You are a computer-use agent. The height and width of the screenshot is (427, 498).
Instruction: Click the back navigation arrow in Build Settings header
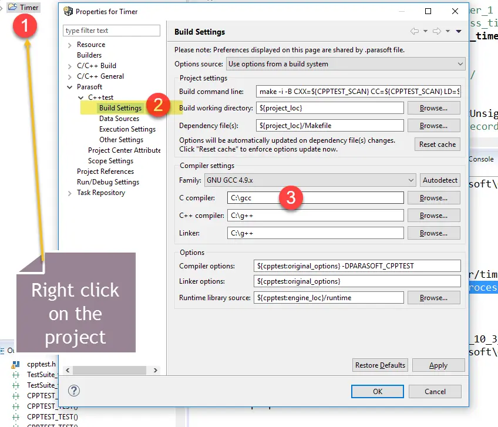click(415, 31)
